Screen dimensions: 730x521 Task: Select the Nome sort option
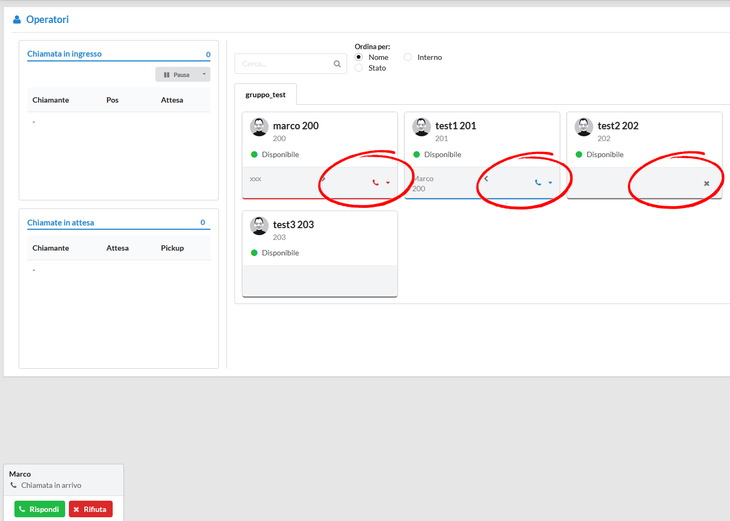pyautogui.click(x=358, y=57)
